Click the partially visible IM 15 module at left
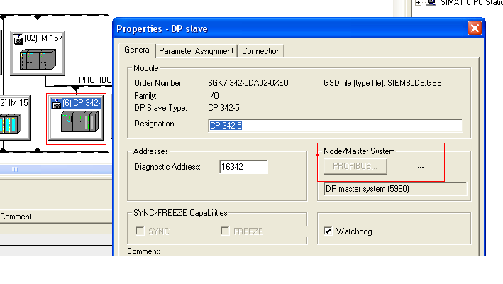 coord(14,117)
